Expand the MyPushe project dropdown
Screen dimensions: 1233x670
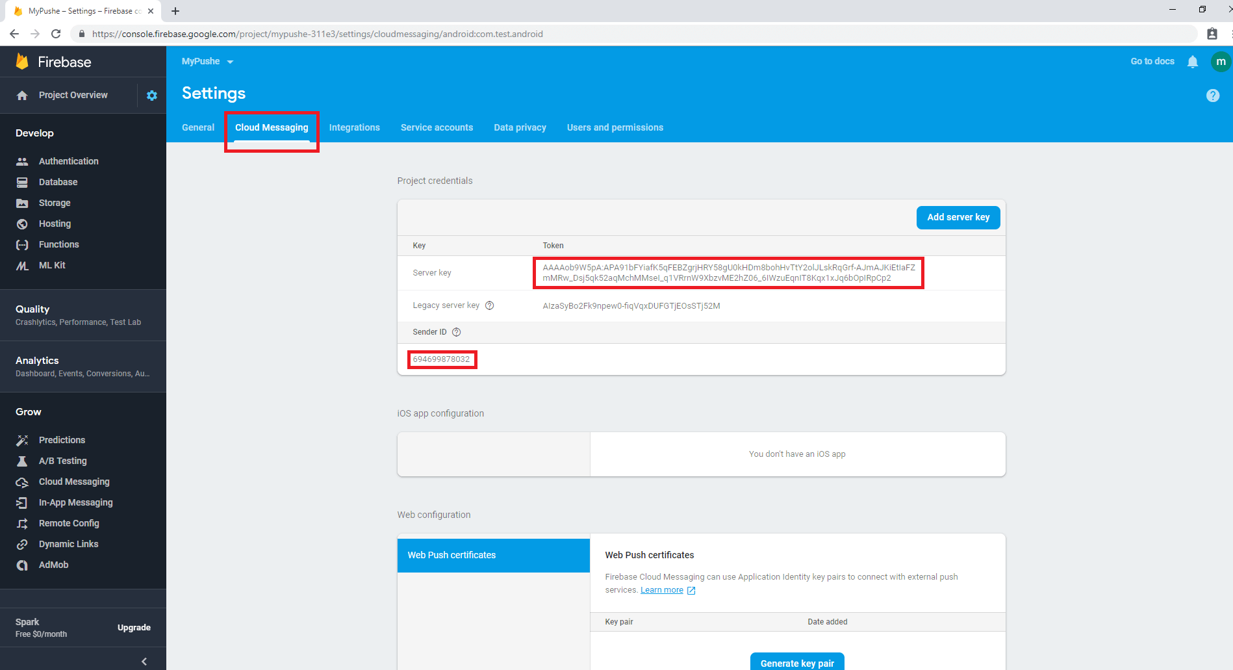tap(207, 61)
